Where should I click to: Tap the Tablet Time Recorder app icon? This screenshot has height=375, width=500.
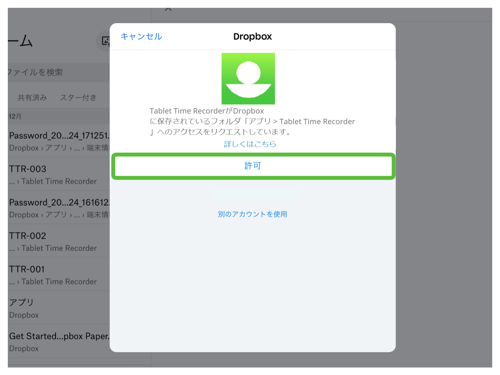tap(248, 78)
